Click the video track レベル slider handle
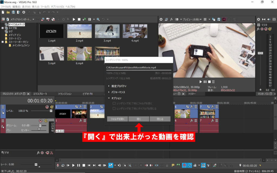 coord(51,111)
